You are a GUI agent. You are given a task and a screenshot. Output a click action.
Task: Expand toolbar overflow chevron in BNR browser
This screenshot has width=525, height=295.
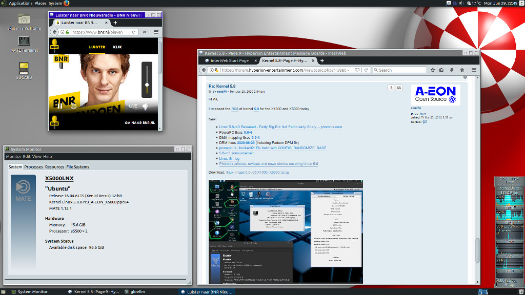(x=144, y=32)
